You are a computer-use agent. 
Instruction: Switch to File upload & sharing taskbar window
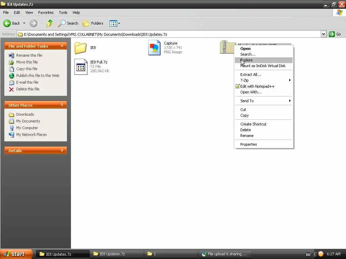(224, 254)
